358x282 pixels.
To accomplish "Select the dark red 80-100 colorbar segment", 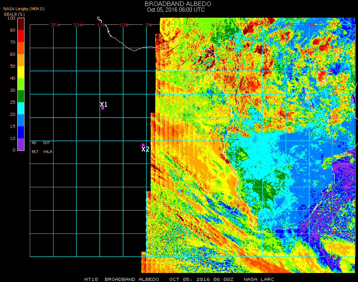I will point(21,24).
